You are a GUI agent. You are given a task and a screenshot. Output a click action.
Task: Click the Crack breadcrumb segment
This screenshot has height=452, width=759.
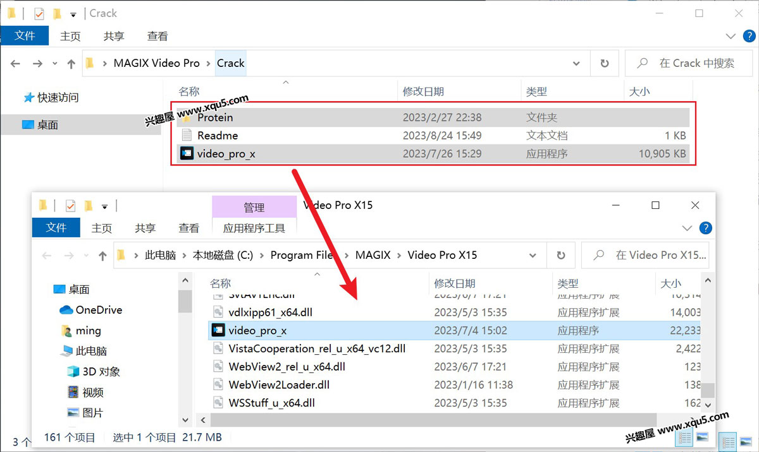point(230,63)
